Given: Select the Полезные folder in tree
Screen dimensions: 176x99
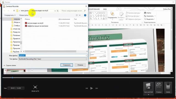Looking at the screenshot, I should 15,35.
